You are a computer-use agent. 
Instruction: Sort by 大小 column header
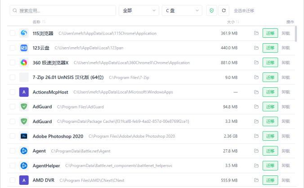tap(233, 22)
